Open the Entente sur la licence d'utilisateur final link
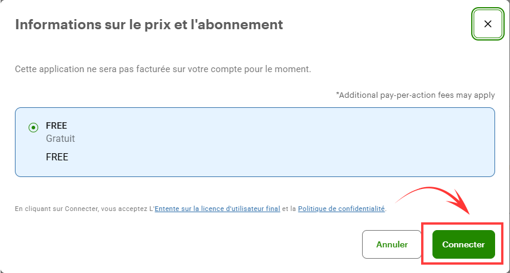 pos(217,209)
